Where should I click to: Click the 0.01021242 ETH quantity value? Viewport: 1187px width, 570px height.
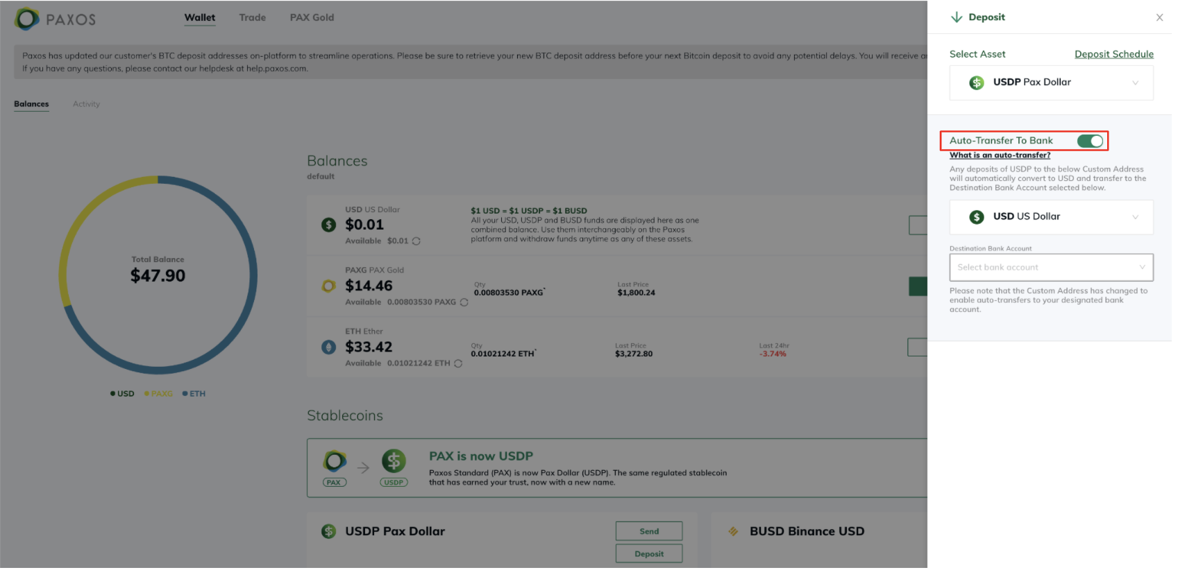(x=503, y=354)
